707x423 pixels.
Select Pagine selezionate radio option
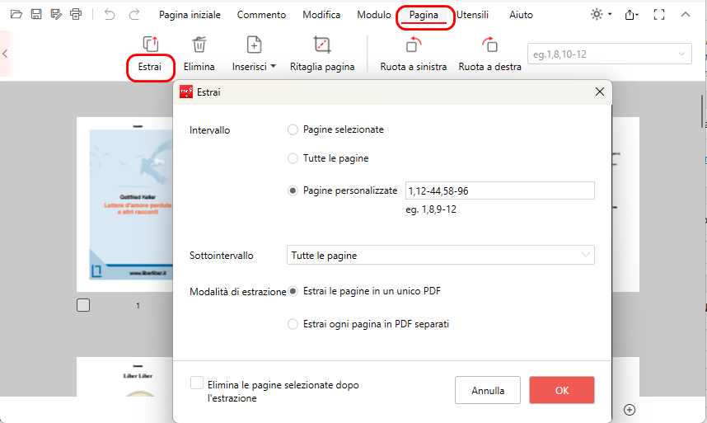coord(293,130)
